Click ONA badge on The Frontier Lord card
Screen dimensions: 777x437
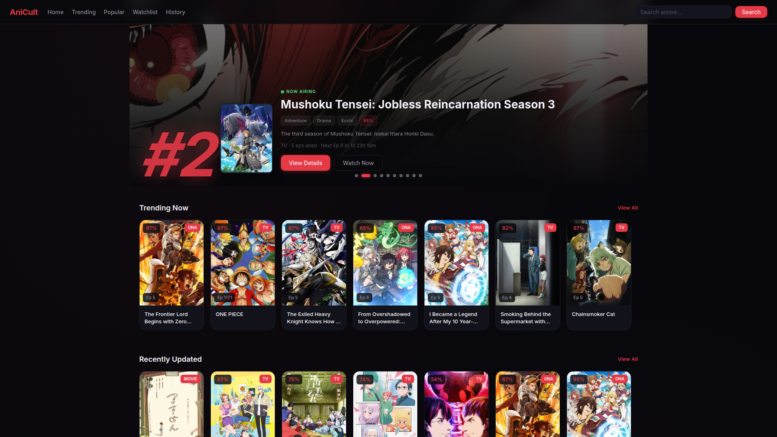[x=192, y=227]
